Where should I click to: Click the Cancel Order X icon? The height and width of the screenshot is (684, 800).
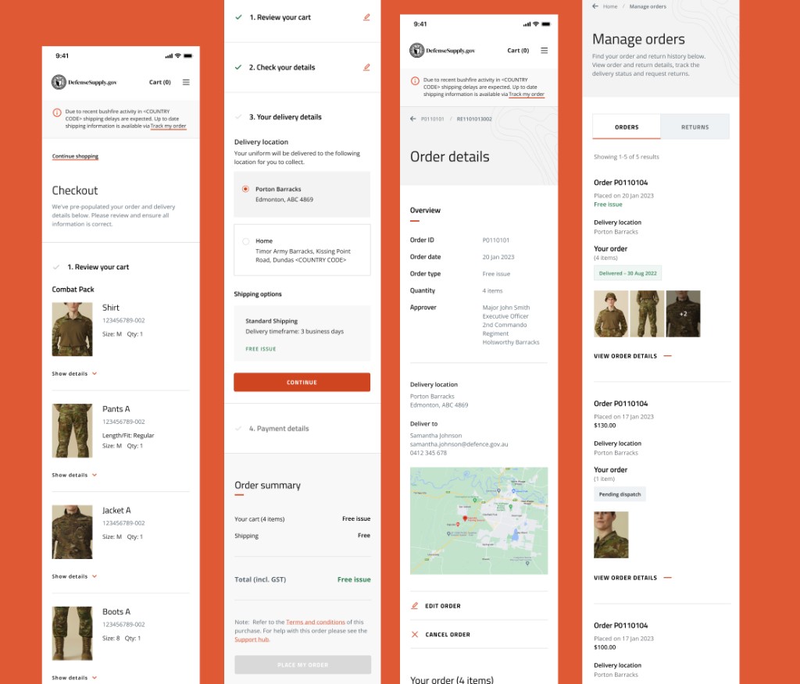(x=413, y=634)
